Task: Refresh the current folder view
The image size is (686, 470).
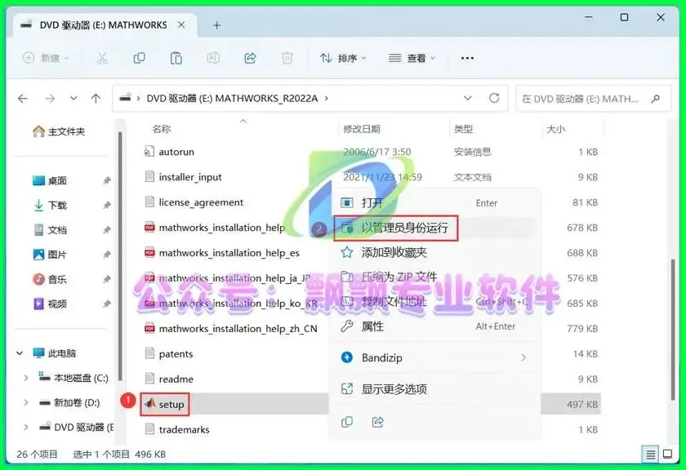Action: pos(494,98)
